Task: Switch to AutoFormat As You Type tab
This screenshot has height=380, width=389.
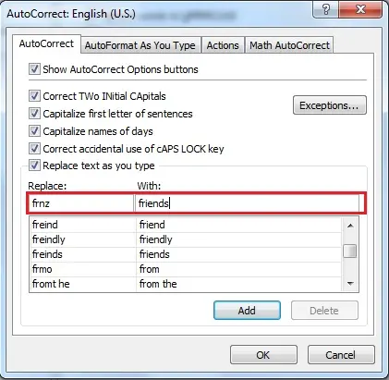Action: 140,45
